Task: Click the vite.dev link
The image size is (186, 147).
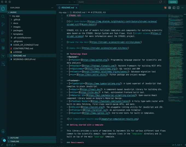Action: pyautogui.click(x=89, y=92)
